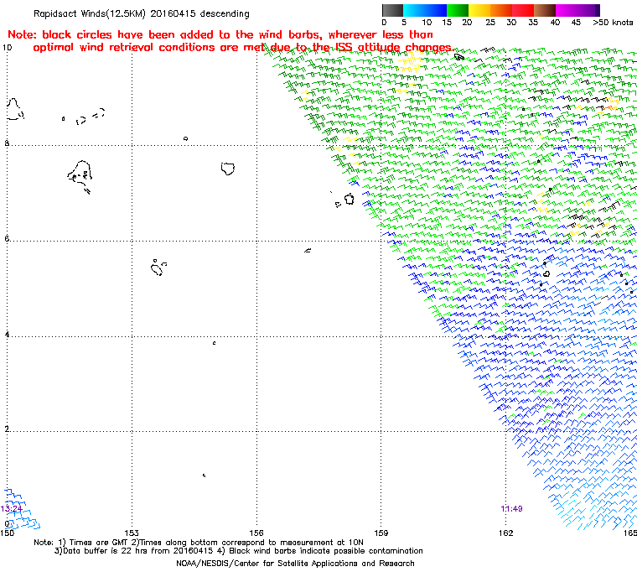Click the red 30-35 knots legend color
This screenshot has height=577, width=637.
(523, 10)
